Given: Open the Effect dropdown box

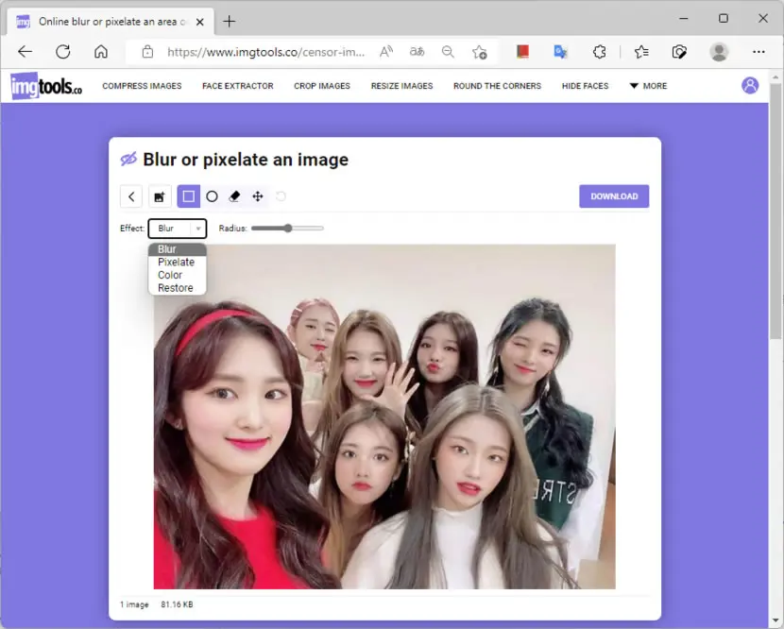Looking at the screenshot, I should pyautogui.click(x=178, y=228).
